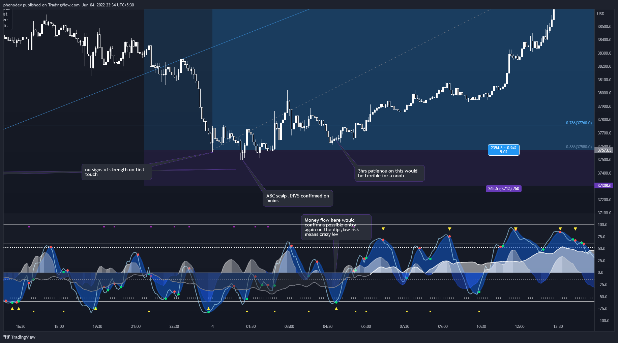Select the 'Money flow here would confirm' callout

(x=336, y=227)
